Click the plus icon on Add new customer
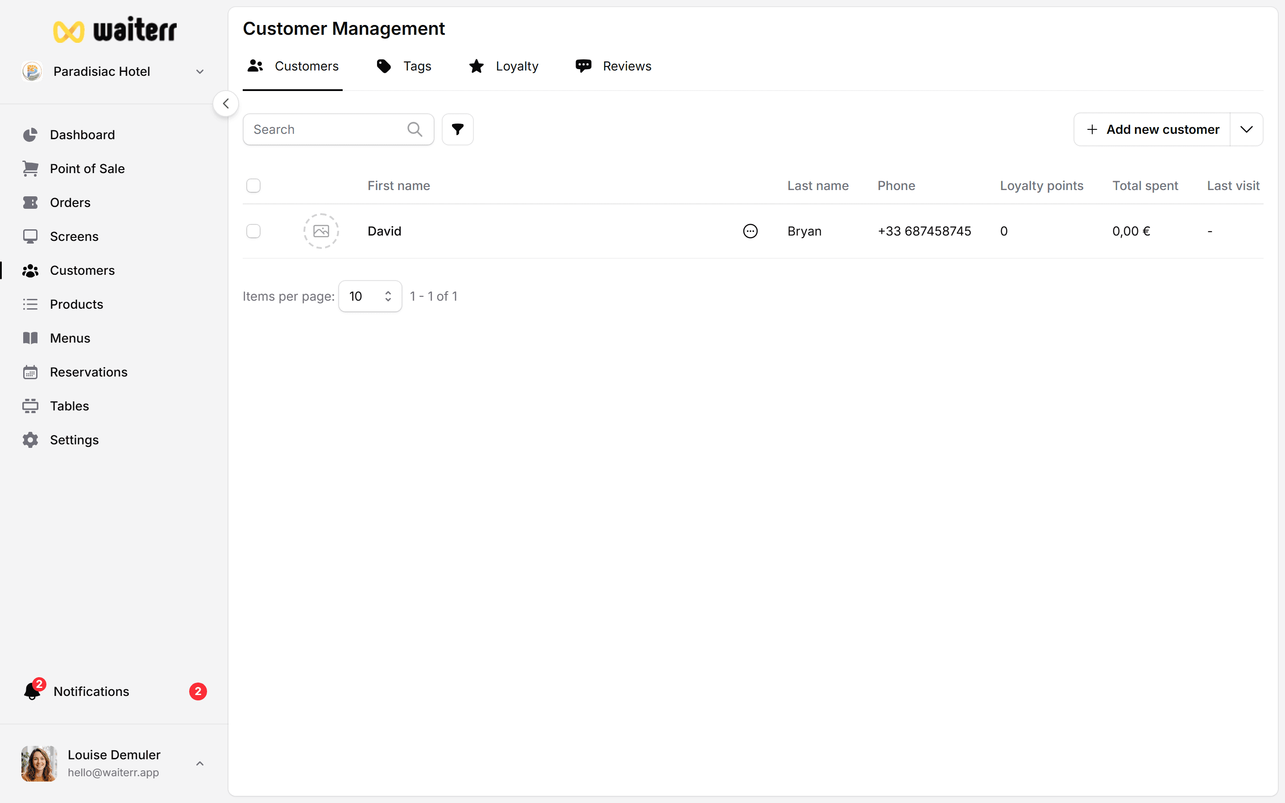 tap(1092, 129)
